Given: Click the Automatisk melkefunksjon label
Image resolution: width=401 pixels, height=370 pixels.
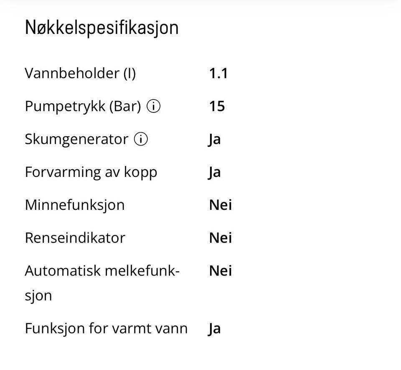Looking at the screenshot, I should coord(102,283).
